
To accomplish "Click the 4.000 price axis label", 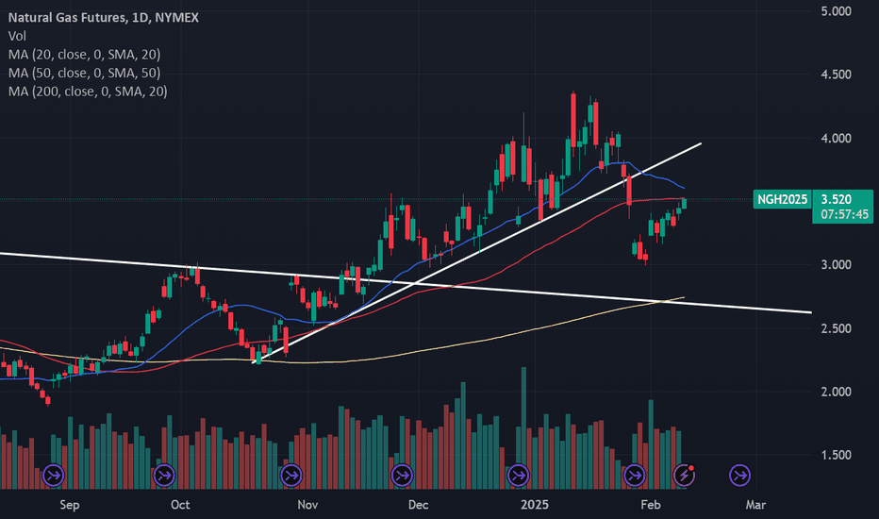I will (836, 138).
